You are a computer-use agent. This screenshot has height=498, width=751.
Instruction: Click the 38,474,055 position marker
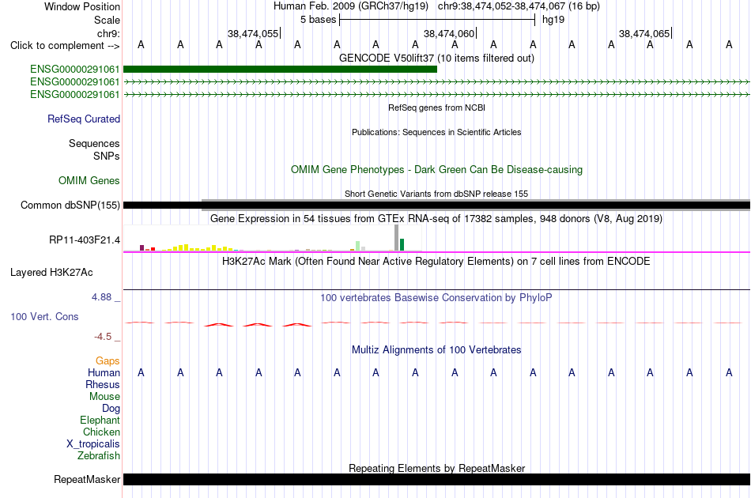tap(254, 33)
